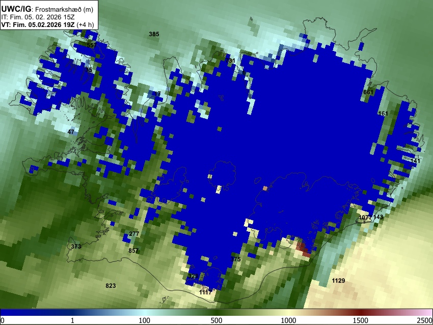This screenshot has height=325, width=433.
Task: Click the map value 141
Action: pyautogui.click(x=415, y=161)
